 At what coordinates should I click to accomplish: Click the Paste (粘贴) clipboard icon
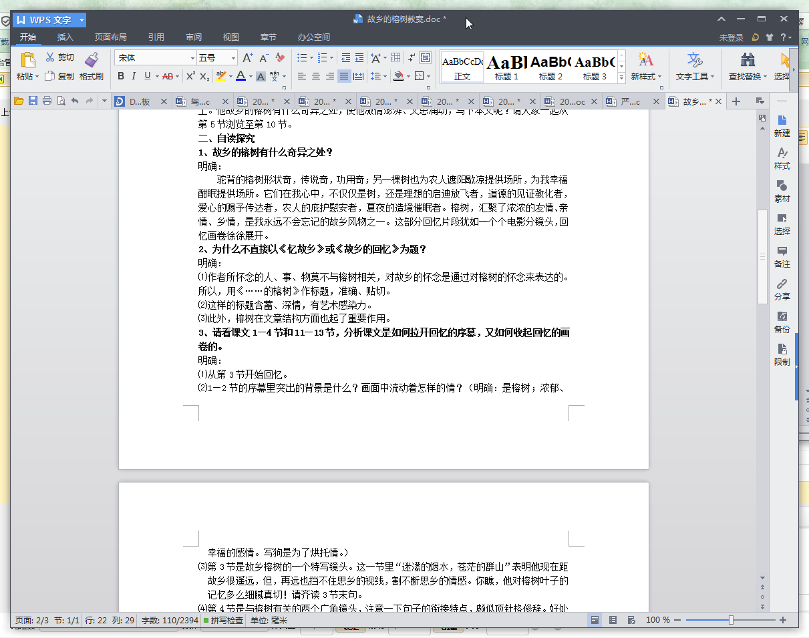click(x=27, y=59)
